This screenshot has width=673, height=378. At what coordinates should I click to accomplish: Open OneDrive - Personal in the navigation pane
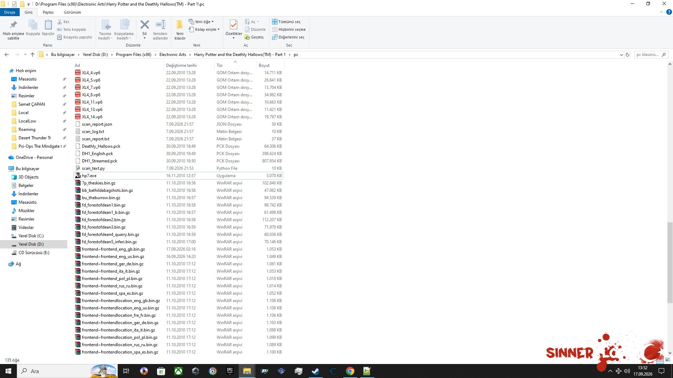point(34,157)
